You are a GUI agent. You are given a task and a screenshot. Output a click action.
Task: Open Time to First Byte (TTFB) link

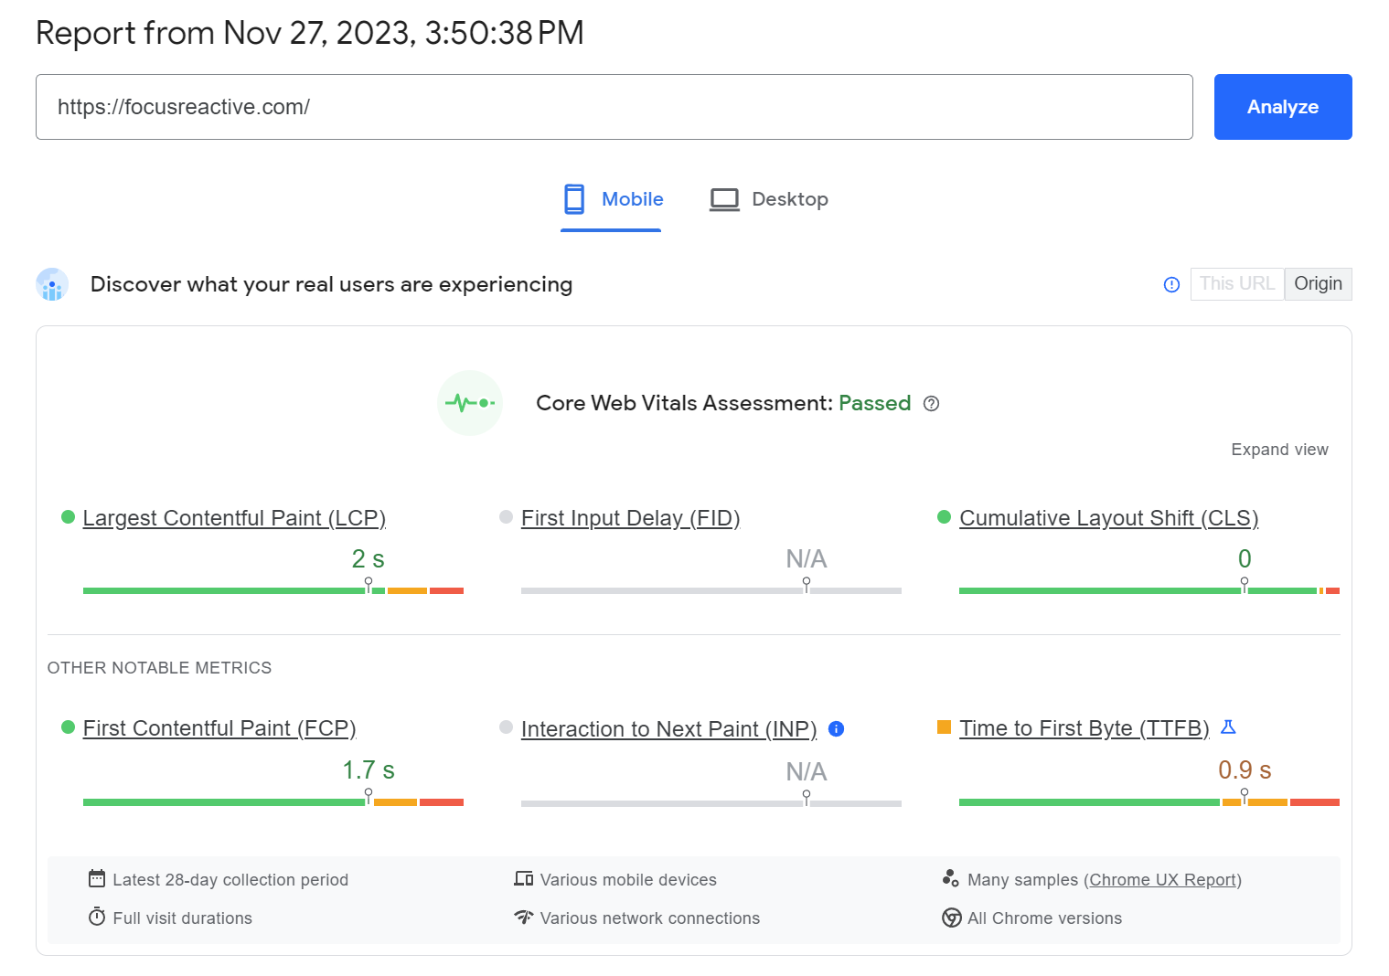click(1084, 728)
